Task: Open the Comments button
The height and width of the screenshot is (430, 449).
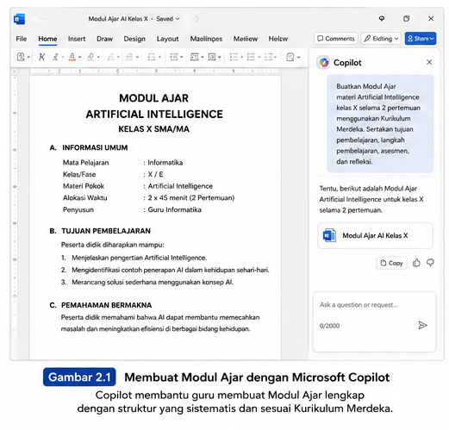Action: [x=336, y=39]
